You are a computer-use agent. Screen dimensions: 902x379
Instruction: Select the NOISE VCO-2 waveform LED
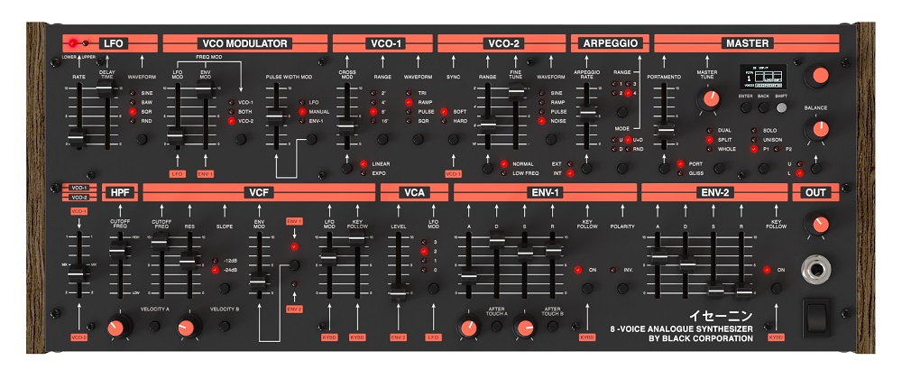click(542, 121)
